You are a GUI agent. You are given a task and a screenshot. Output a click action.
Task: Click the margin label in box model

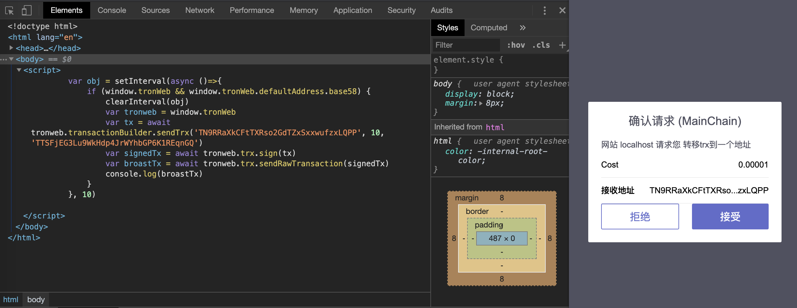(467, 198)
